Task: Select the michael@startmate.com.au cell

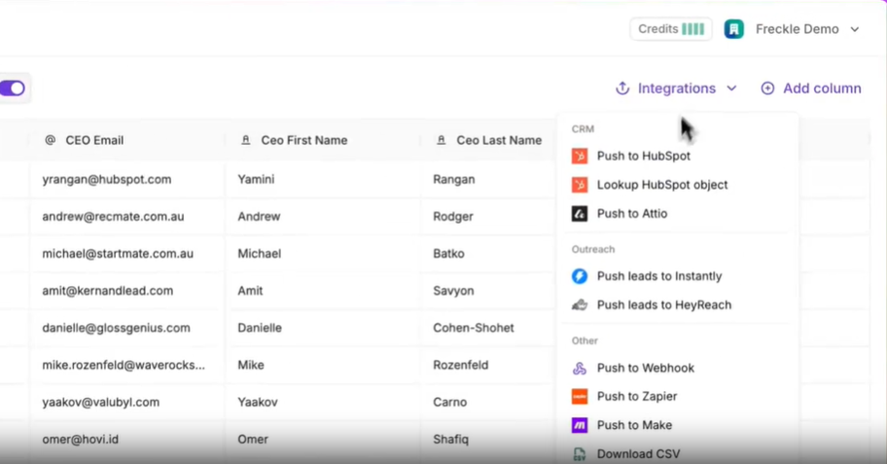Action: [x=127, y=254]
